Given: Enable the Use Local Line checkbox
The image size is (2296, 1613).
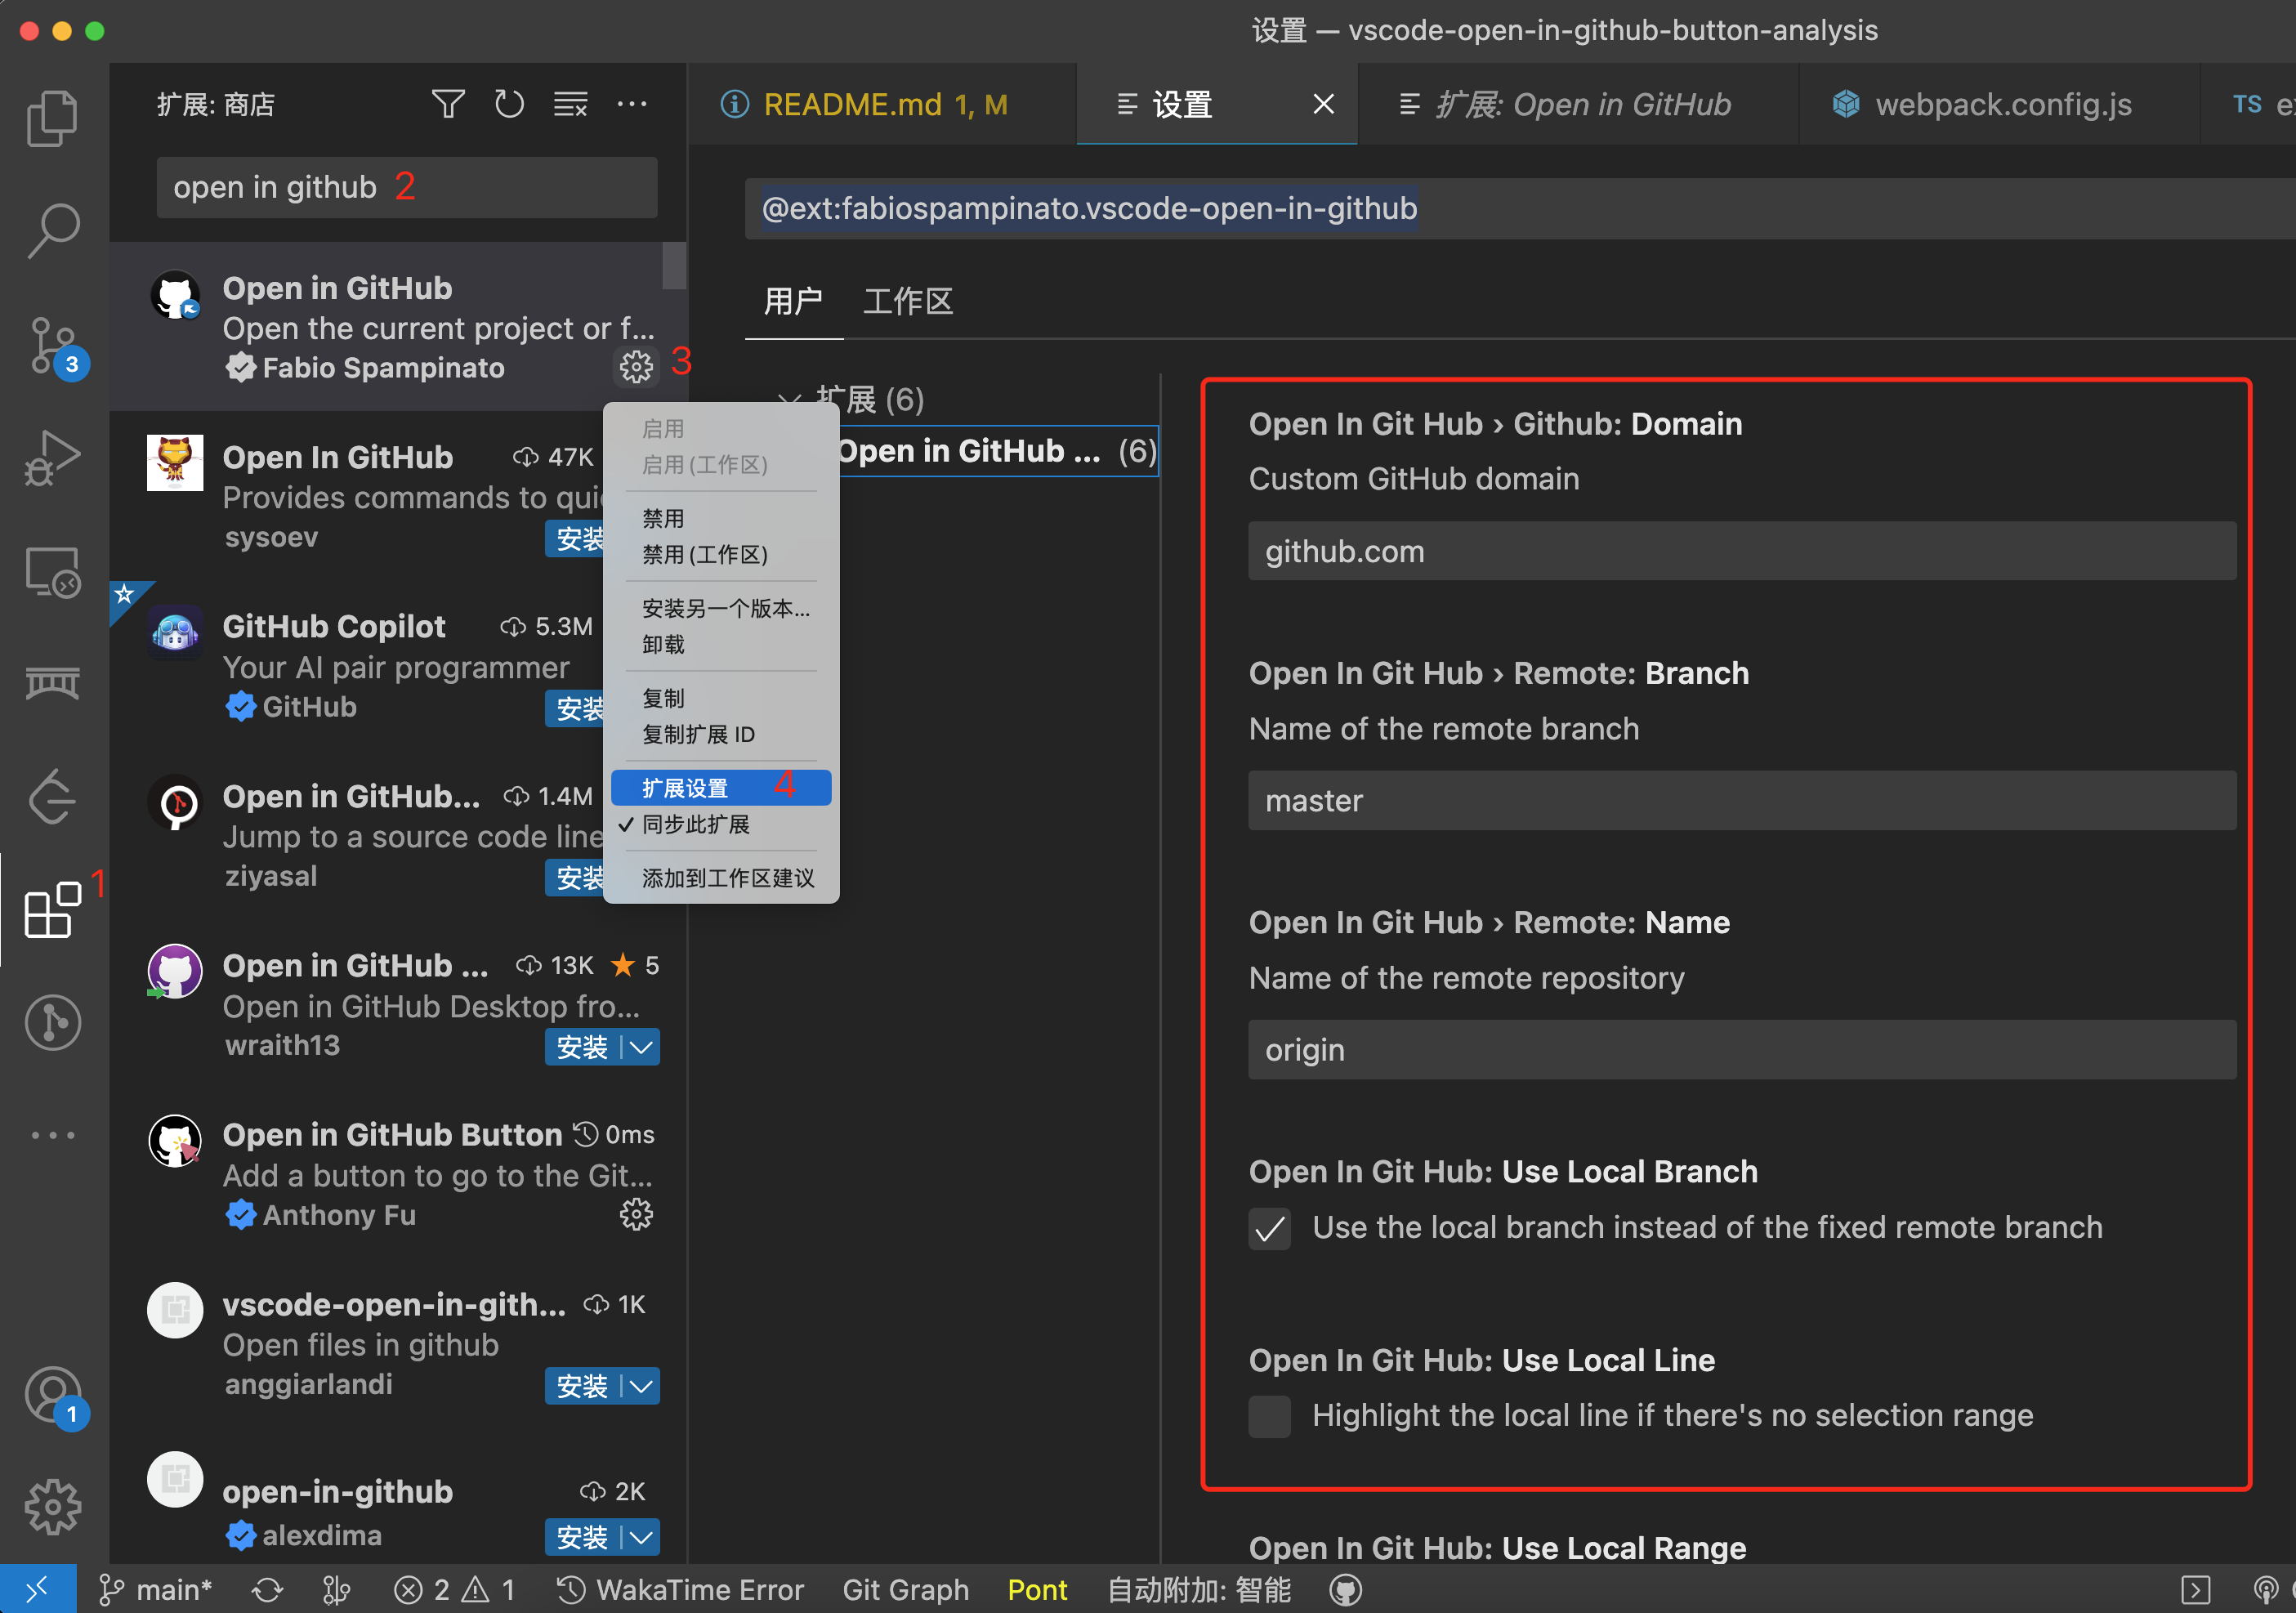Looking at the screenshot, I should (1269, 1416).
